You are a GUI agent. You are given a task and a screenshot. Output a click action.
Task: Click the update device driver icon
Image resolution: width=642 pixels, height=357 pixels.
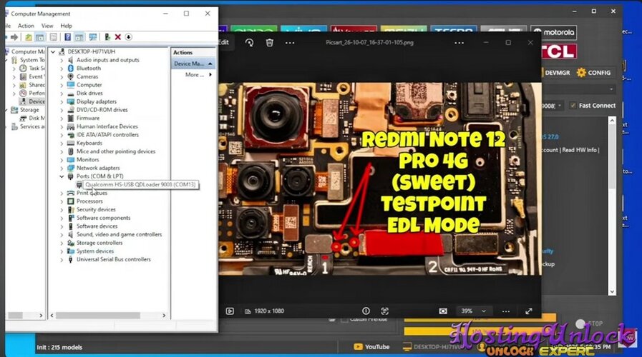tap(107, 37)
